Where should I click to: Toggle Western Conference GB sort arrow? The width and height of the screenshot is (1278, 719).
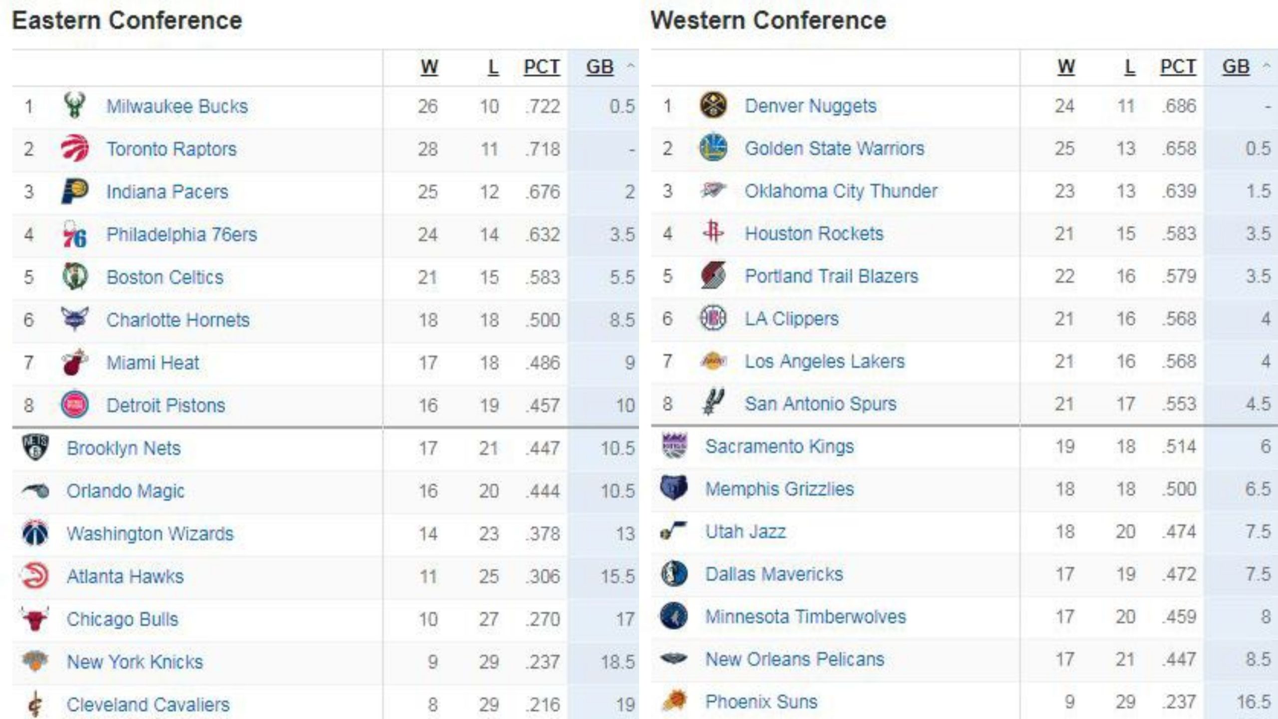pos(1267,66)
